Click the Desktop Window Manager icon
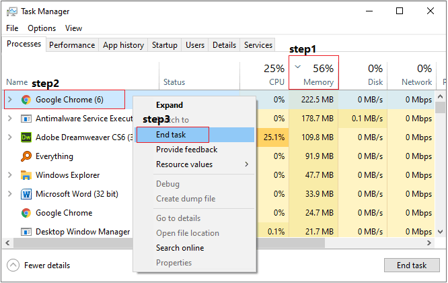Viewport: 448px width, 283px height. (x=26, y=232)
